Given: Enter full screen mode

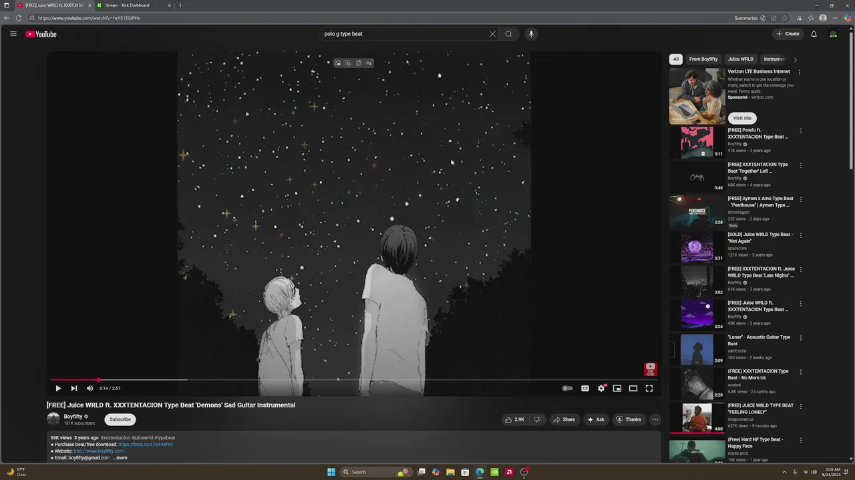Looking at the screenshot, I should pos(649,388).
